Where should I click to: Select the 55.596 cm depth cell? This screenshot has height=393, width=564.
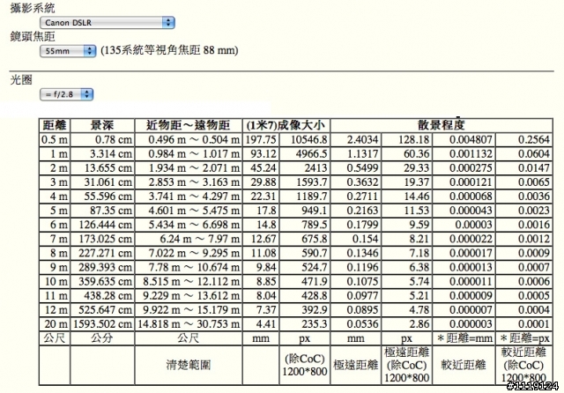102,196
